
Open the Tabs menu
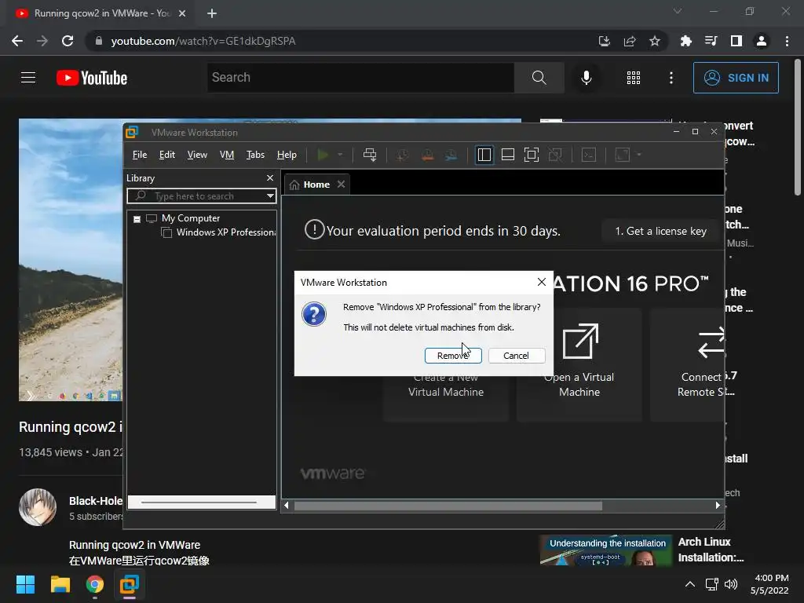(255, 155)
